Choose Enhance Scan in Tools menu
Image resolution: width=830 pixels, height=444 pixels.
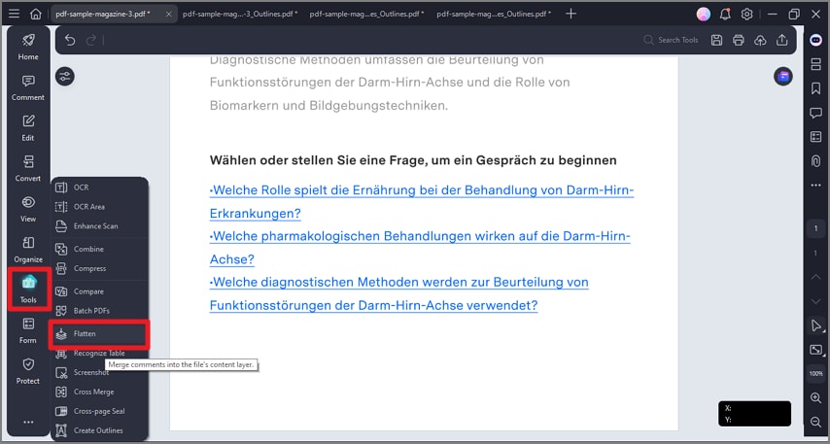99,226
